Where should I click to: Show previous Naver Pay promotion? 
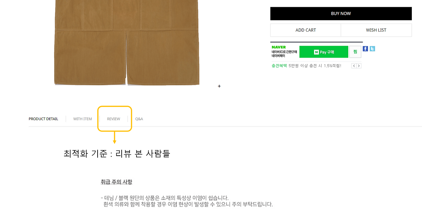click(354, 66)
